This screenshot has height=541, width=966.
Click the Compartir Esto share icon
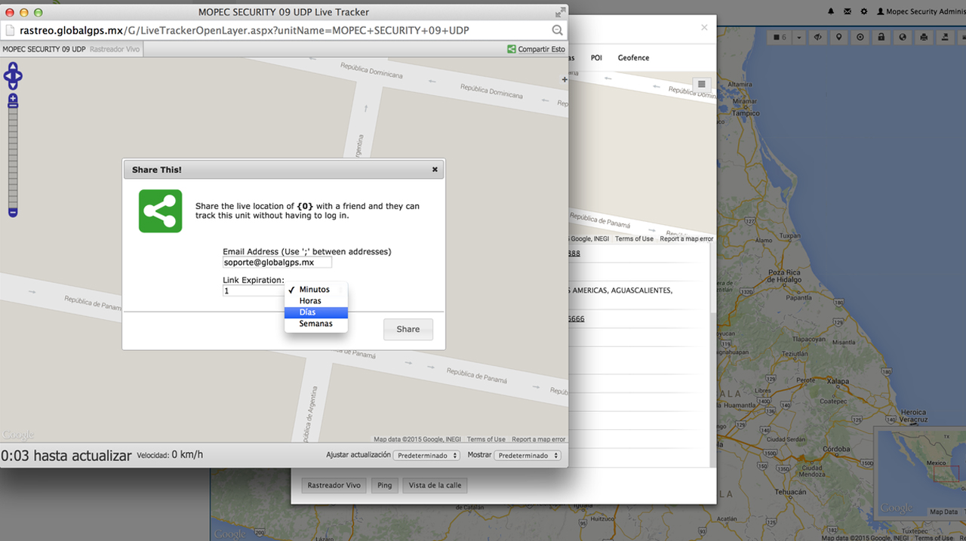(x=512, y=49)
